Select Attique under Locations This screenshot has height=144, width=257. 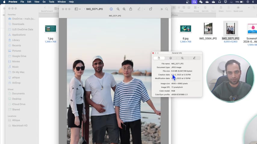pos(14,120)
